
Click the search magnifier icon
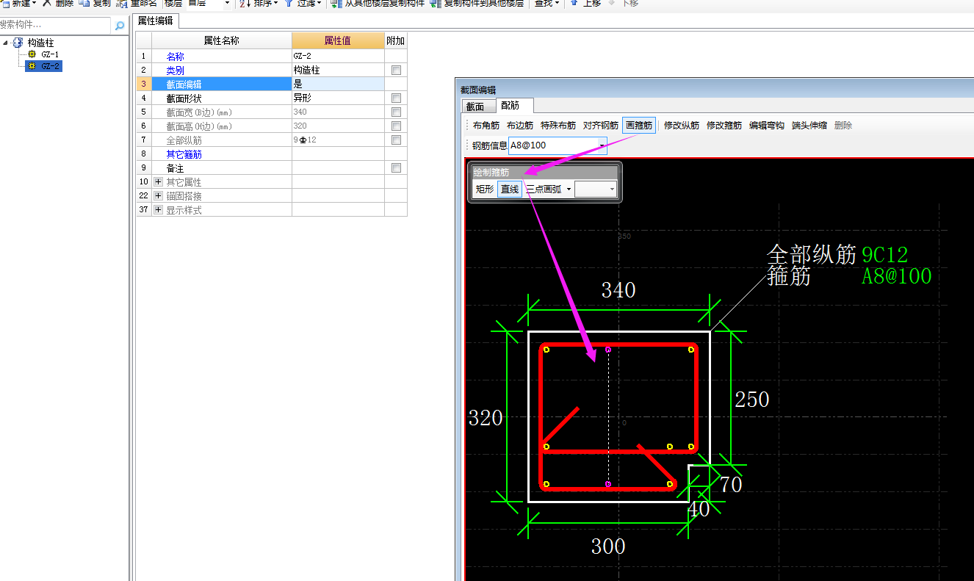(x=120, y=26)
